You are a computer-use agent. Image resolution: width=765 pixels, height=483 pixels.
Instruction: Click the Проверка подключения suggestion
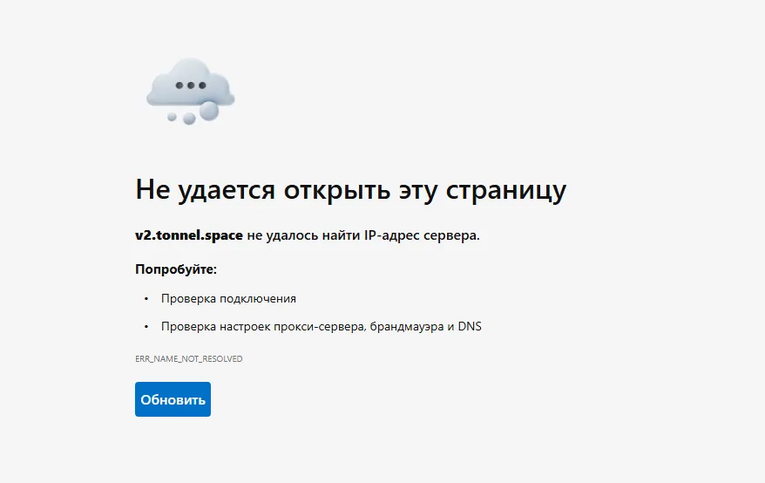coord(228,298)
